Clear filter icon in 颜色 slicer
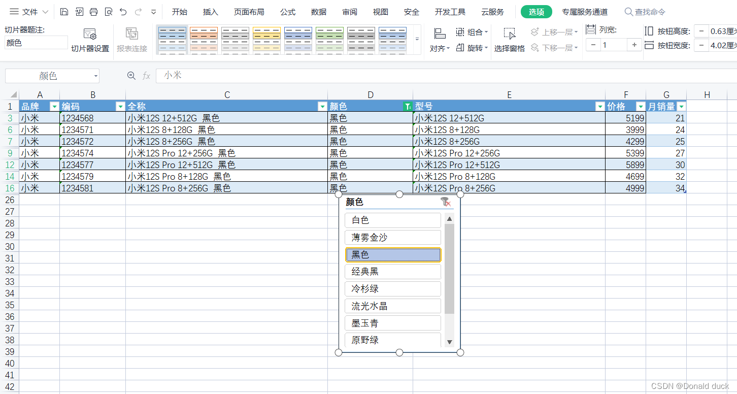 (445, 202)
